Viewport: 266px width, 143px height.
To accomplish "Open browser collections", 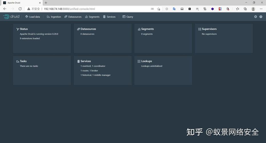I will point(245,9).
